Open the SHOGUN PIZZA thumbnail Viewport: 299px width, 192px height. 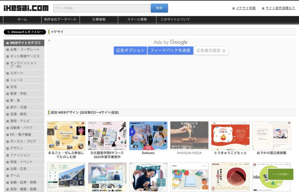(x=189, y=136)
